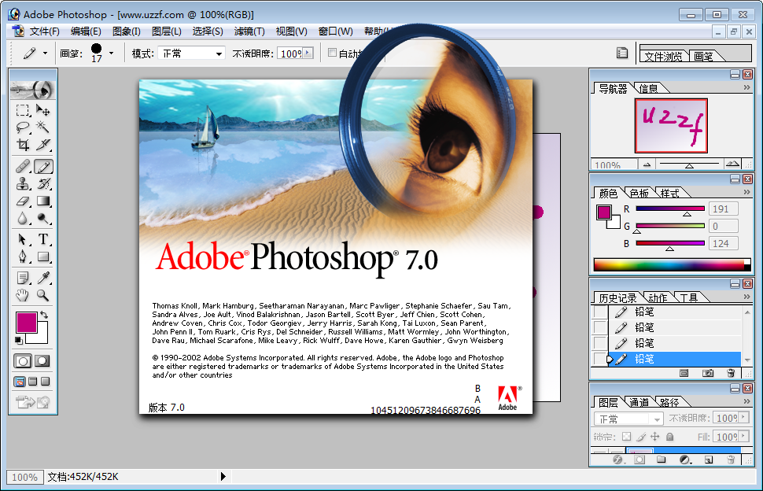Screen dimensions: 763x491
Task: Click the zoom percentage field in status bar
Action: tap(25, 477)
